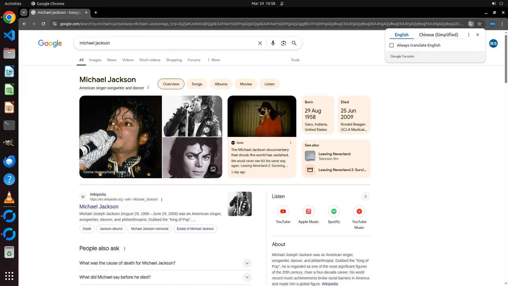Click the Google Translate icon in address bar
The width and height of the screenshot is (508, 286).
pyautogui.click(x=471, y=24)
